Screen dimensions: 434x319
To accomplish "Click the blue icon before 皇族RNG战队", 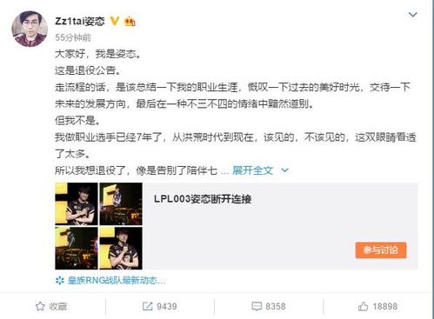I will click(x=60, y=280).
